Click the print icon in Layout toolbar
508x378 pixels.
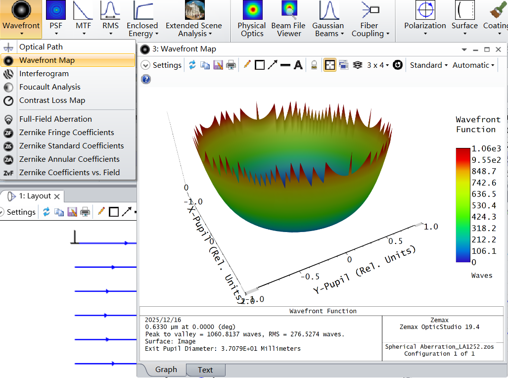click(x=85, y=212)
